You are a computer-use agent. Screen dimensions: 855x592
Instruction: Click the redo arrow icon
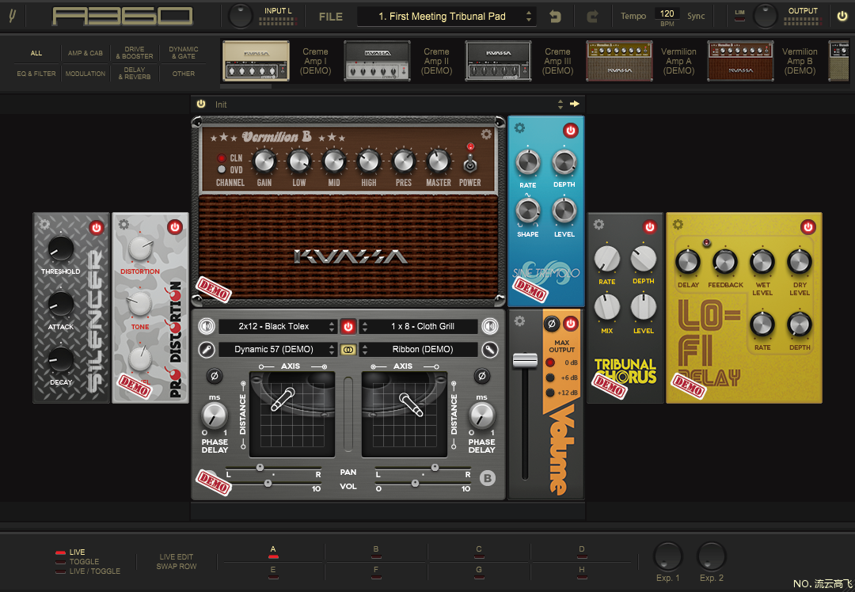(x=592, y=17)
